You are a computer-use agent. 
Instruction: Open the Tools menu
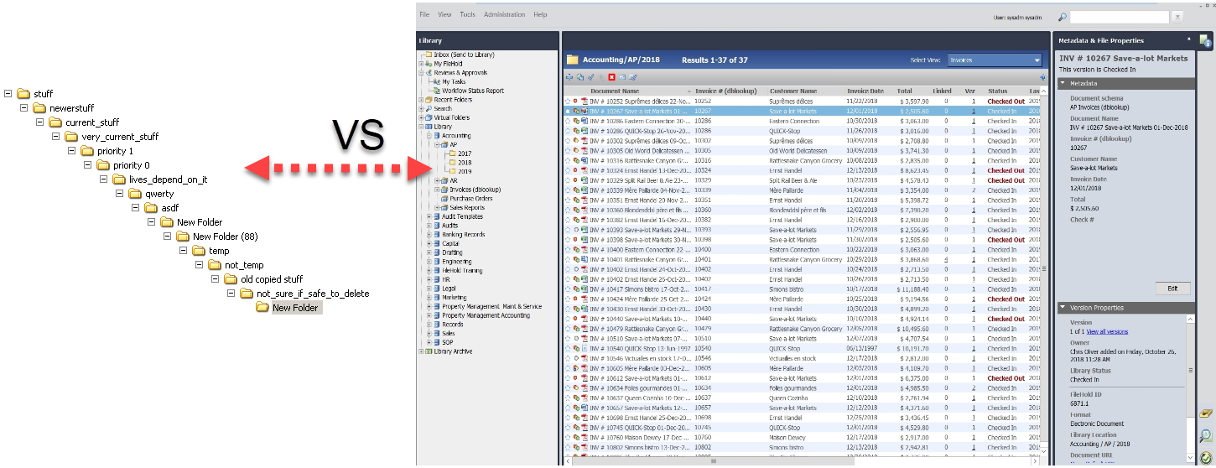(x=467, y=15)
